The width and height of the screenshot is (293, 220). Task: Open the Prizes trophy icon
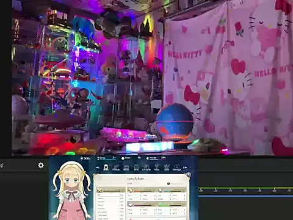tap(156, 167)
